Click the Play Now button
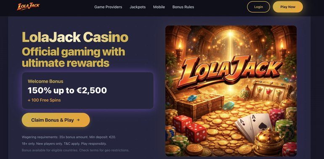The width and height of the screenshot is (324, 159). pyautogui.click(x=288, y=7)
